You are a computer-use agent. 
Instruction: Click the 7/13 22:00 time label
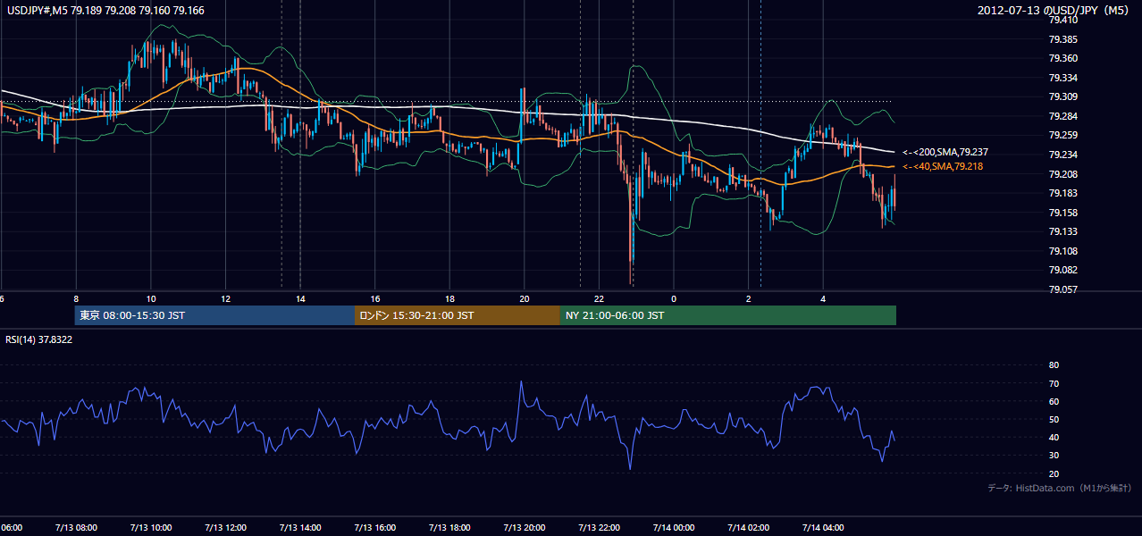pos(599,528)
